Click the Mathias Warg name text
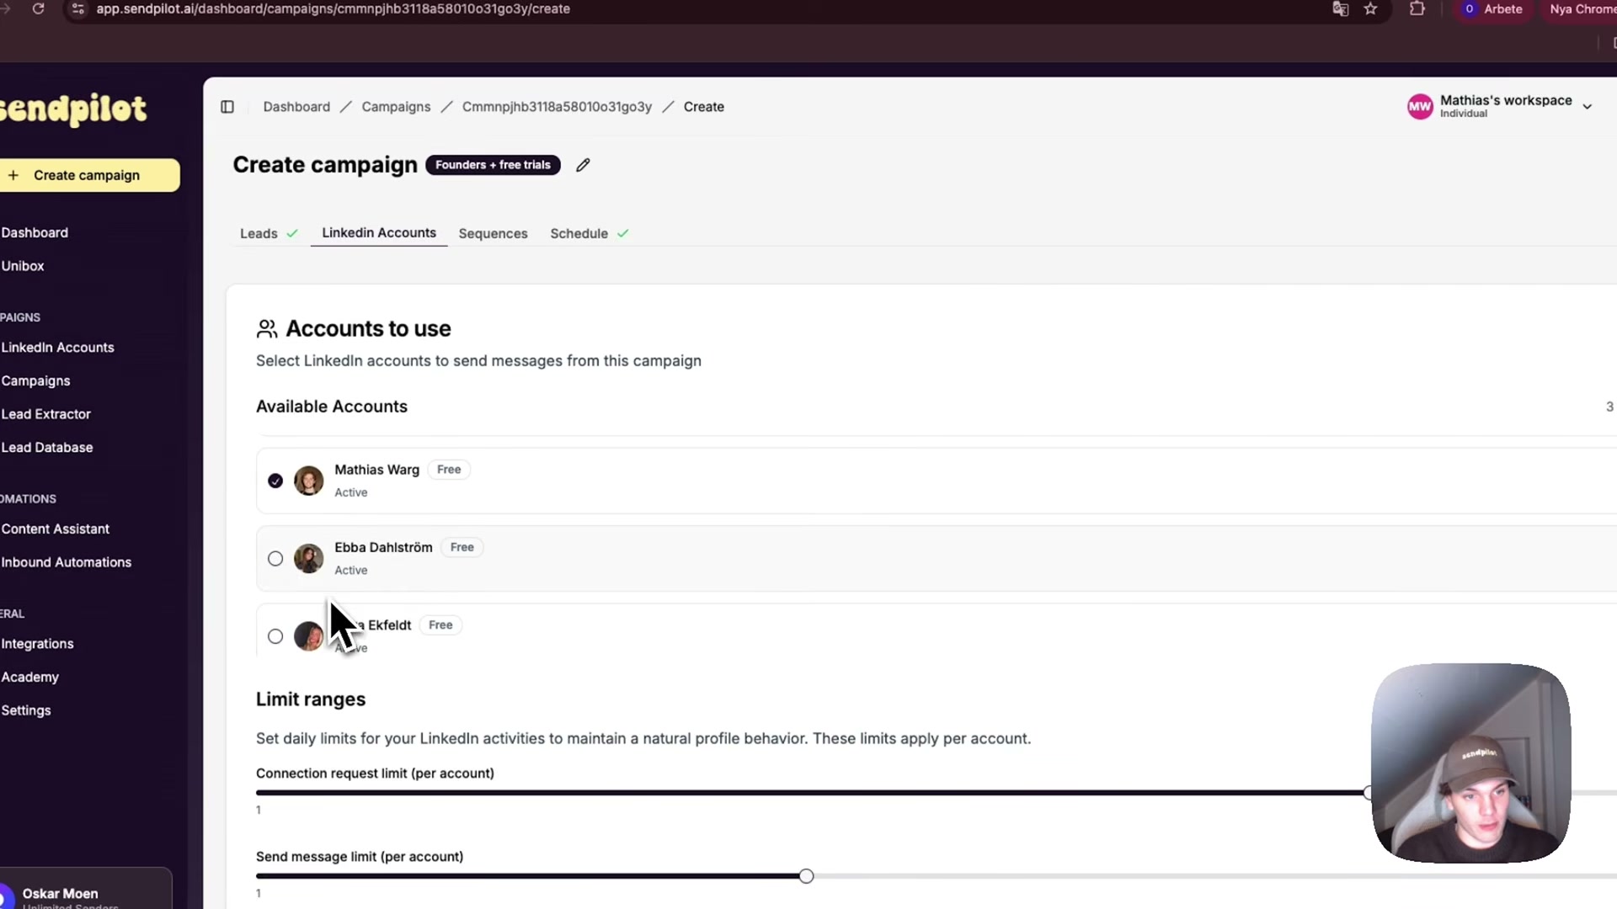This screenshot has width=1617, height=909. pos(376,470)
